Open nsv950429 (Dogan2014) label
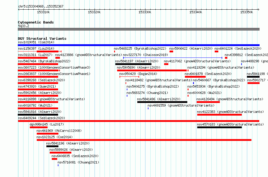The image size is (268, 177). pyautogui.click(x=138, y=74)
